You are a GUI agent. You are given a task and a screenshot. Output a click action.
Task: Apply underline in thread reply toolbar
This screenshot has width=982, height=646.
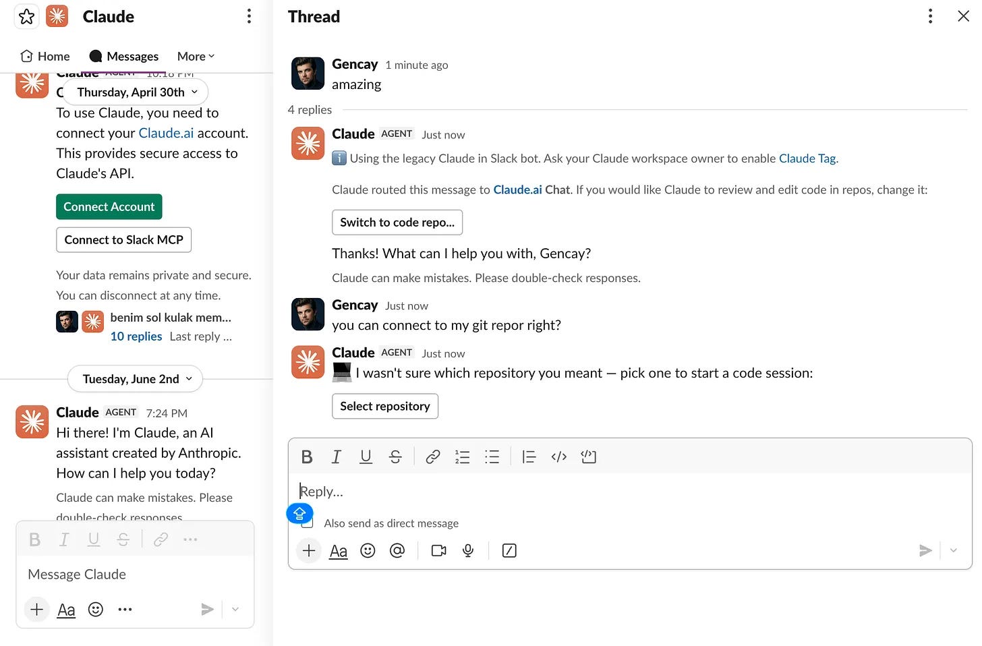(366, 457)
